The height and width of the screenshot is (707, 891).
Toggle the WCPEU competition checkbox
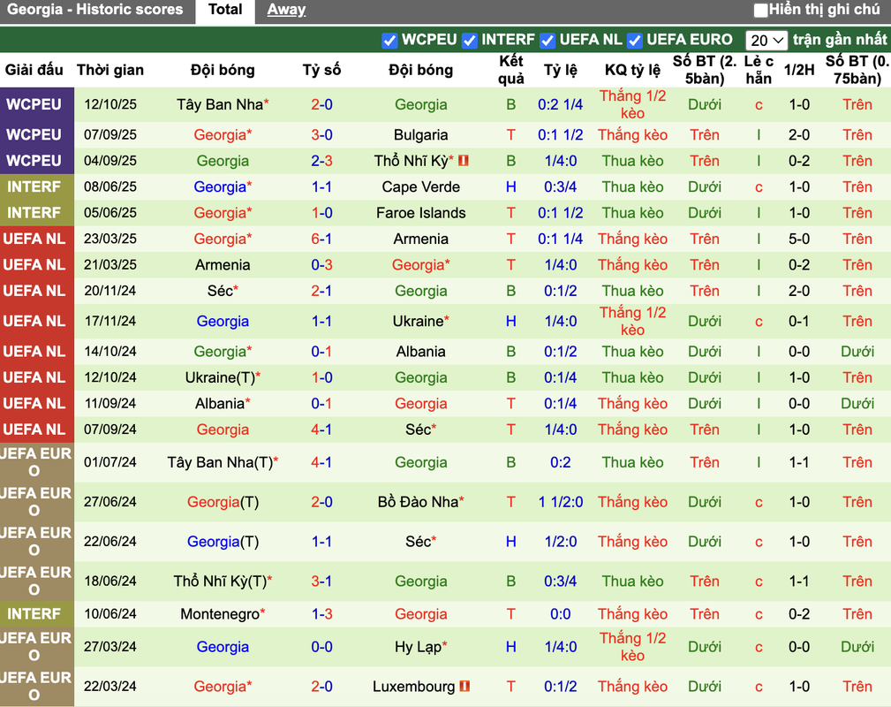click(389, 41)
